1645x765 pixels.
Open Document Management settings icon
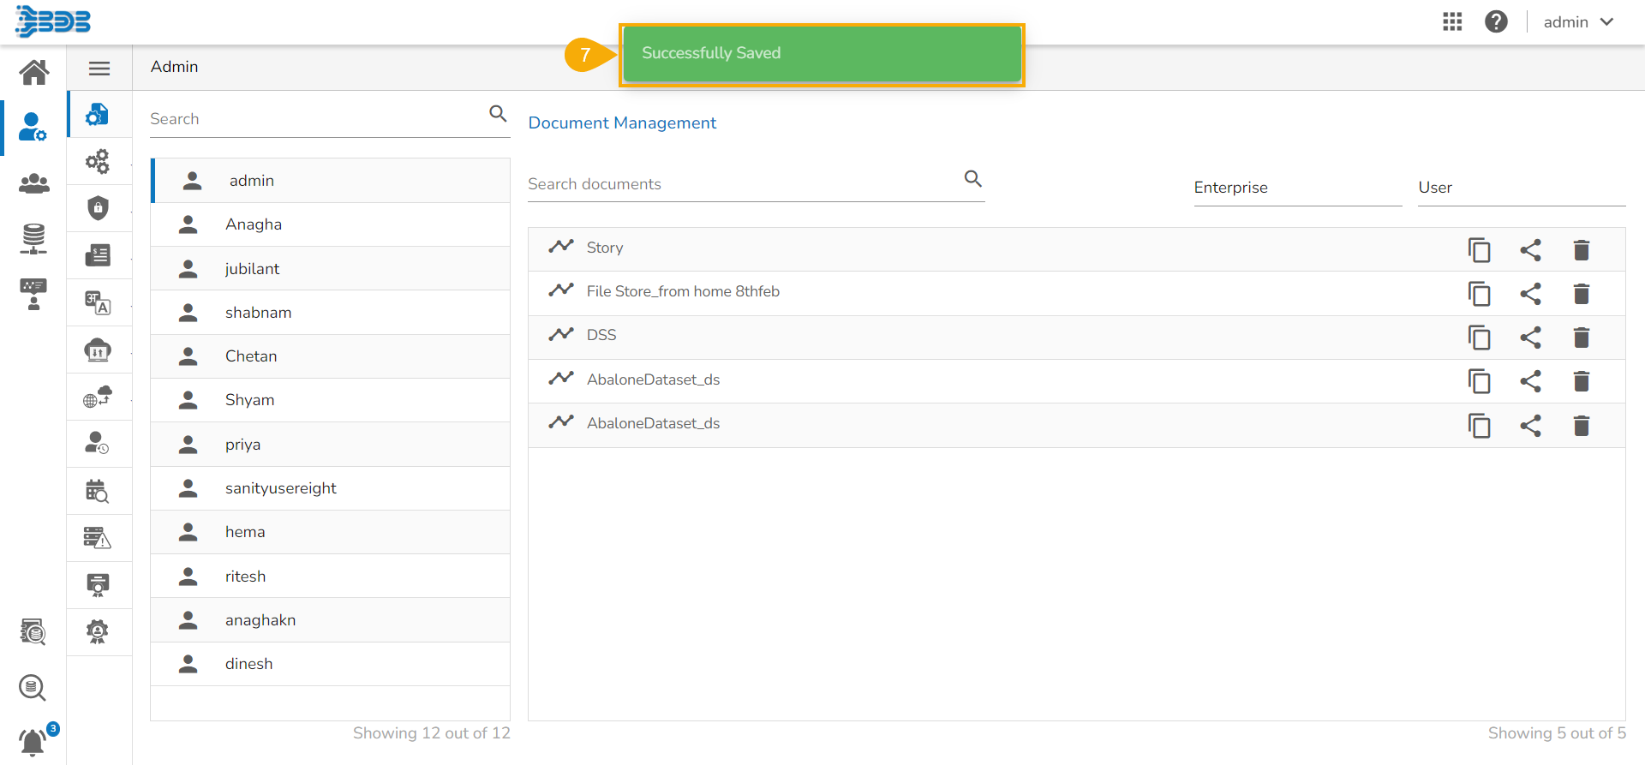[x=98, y=115]
